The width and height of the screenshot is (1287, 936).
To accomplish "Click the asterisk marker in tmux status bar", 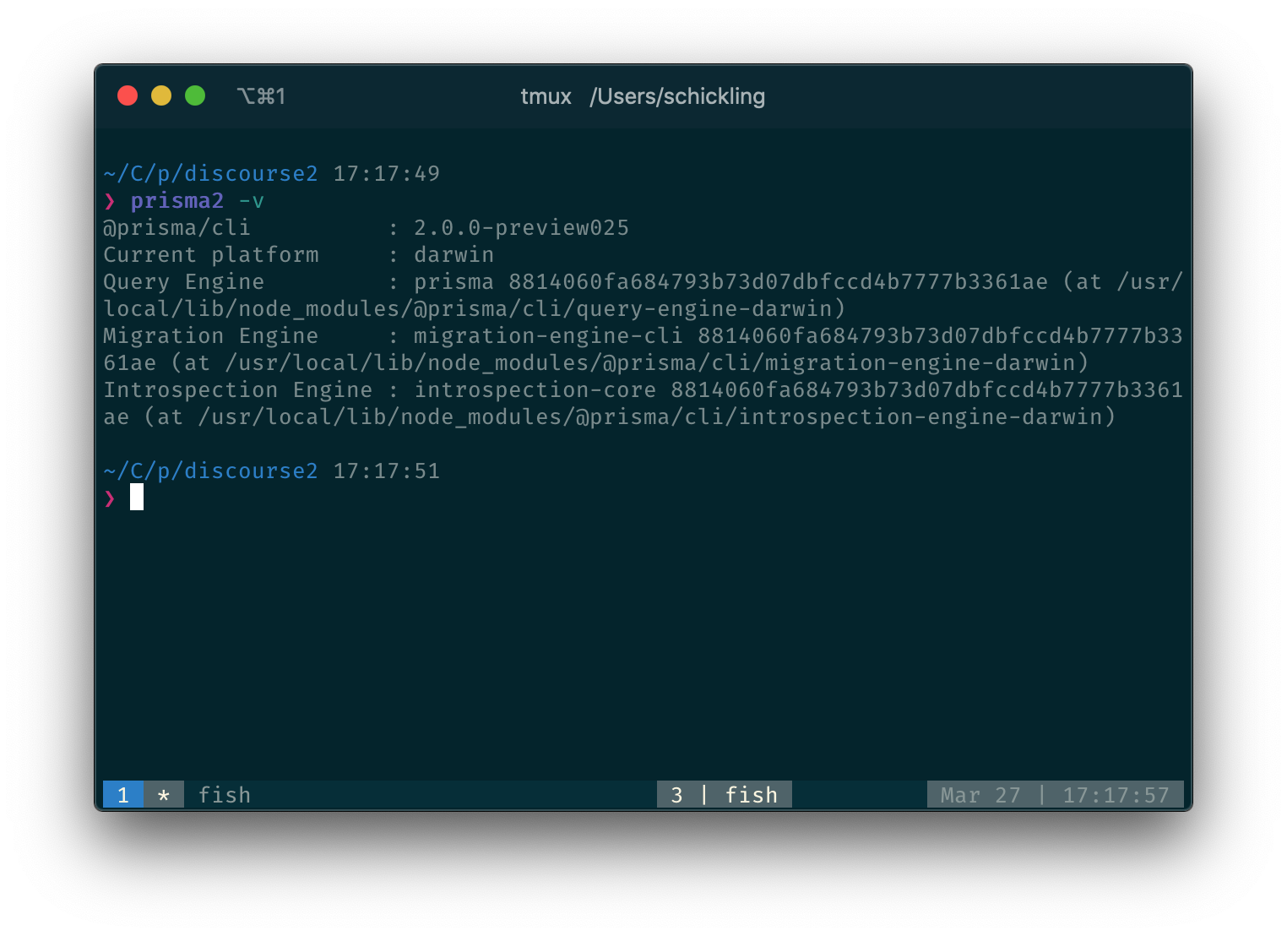I will 164,795.
